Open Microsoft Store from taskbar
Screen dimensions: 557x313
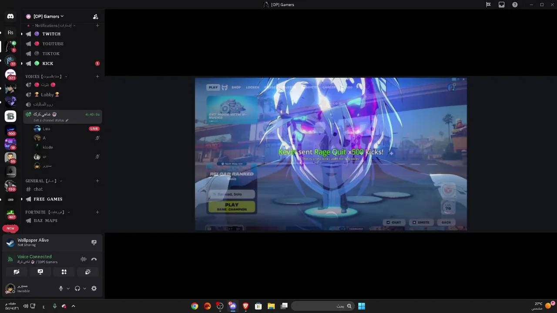[258, 306]
